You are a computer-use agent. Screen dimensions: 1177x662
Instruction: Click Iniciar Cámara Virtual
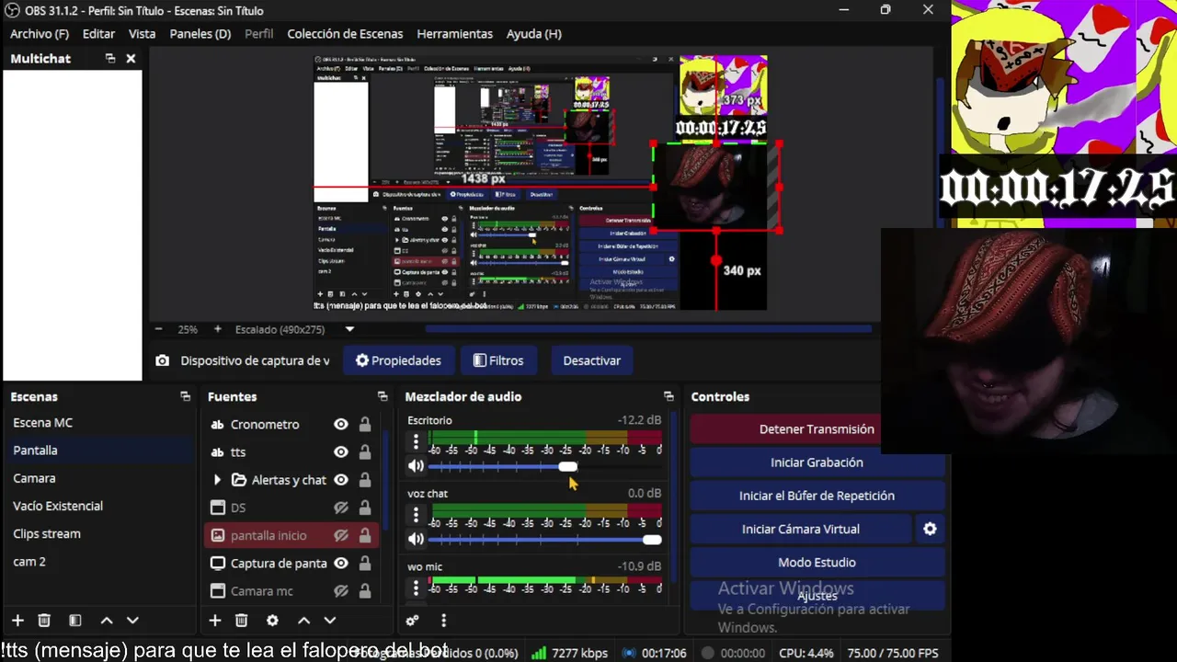(801, 529)
